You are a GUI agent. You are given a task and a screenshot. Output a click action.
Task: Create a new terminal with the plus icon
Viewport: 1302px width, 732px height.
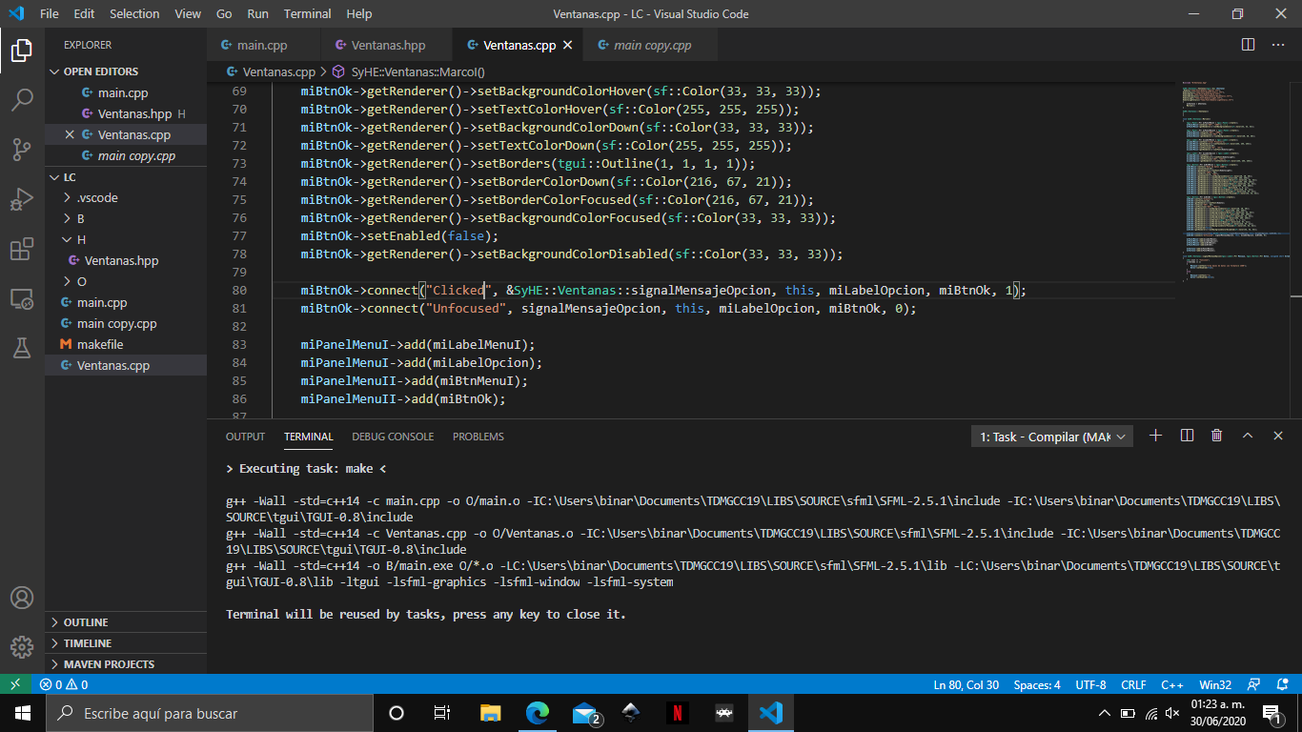(x=1155, y=435)
